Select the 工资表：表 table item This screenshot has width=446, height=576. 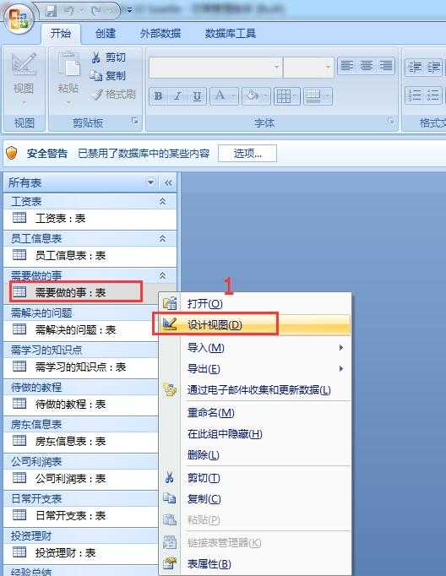(x=90, y=219)
